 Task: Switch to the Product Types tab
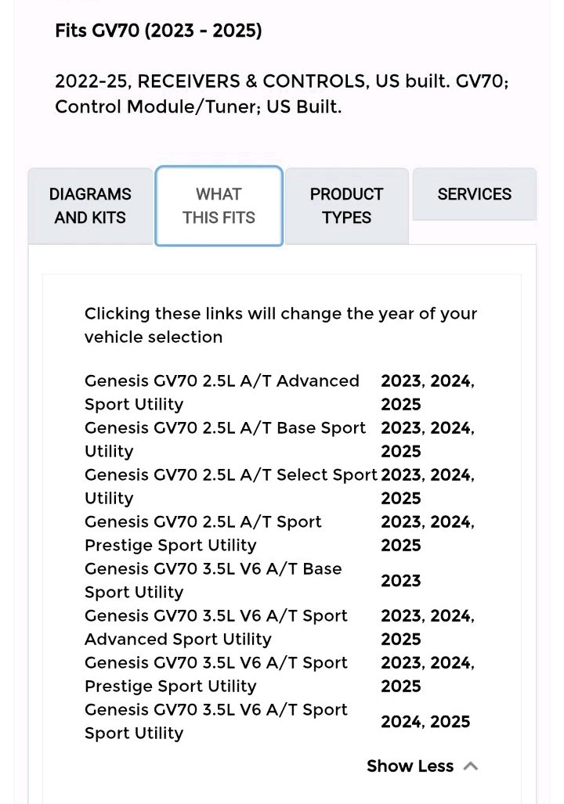(x=346, y=206)
